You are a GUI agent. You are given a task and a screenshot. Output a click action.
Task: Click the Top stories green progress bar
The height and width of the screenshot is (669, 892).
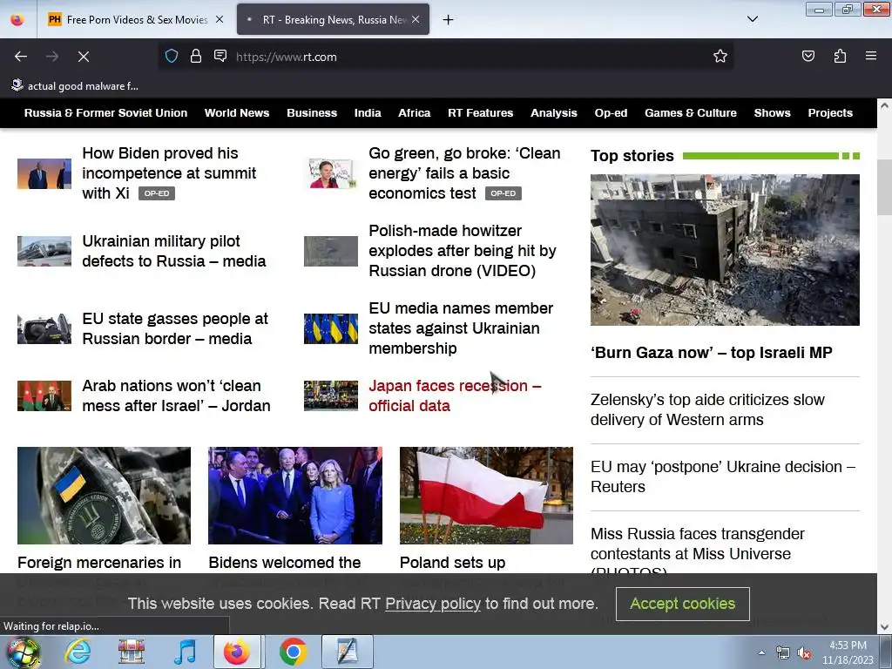coord(771,155)
